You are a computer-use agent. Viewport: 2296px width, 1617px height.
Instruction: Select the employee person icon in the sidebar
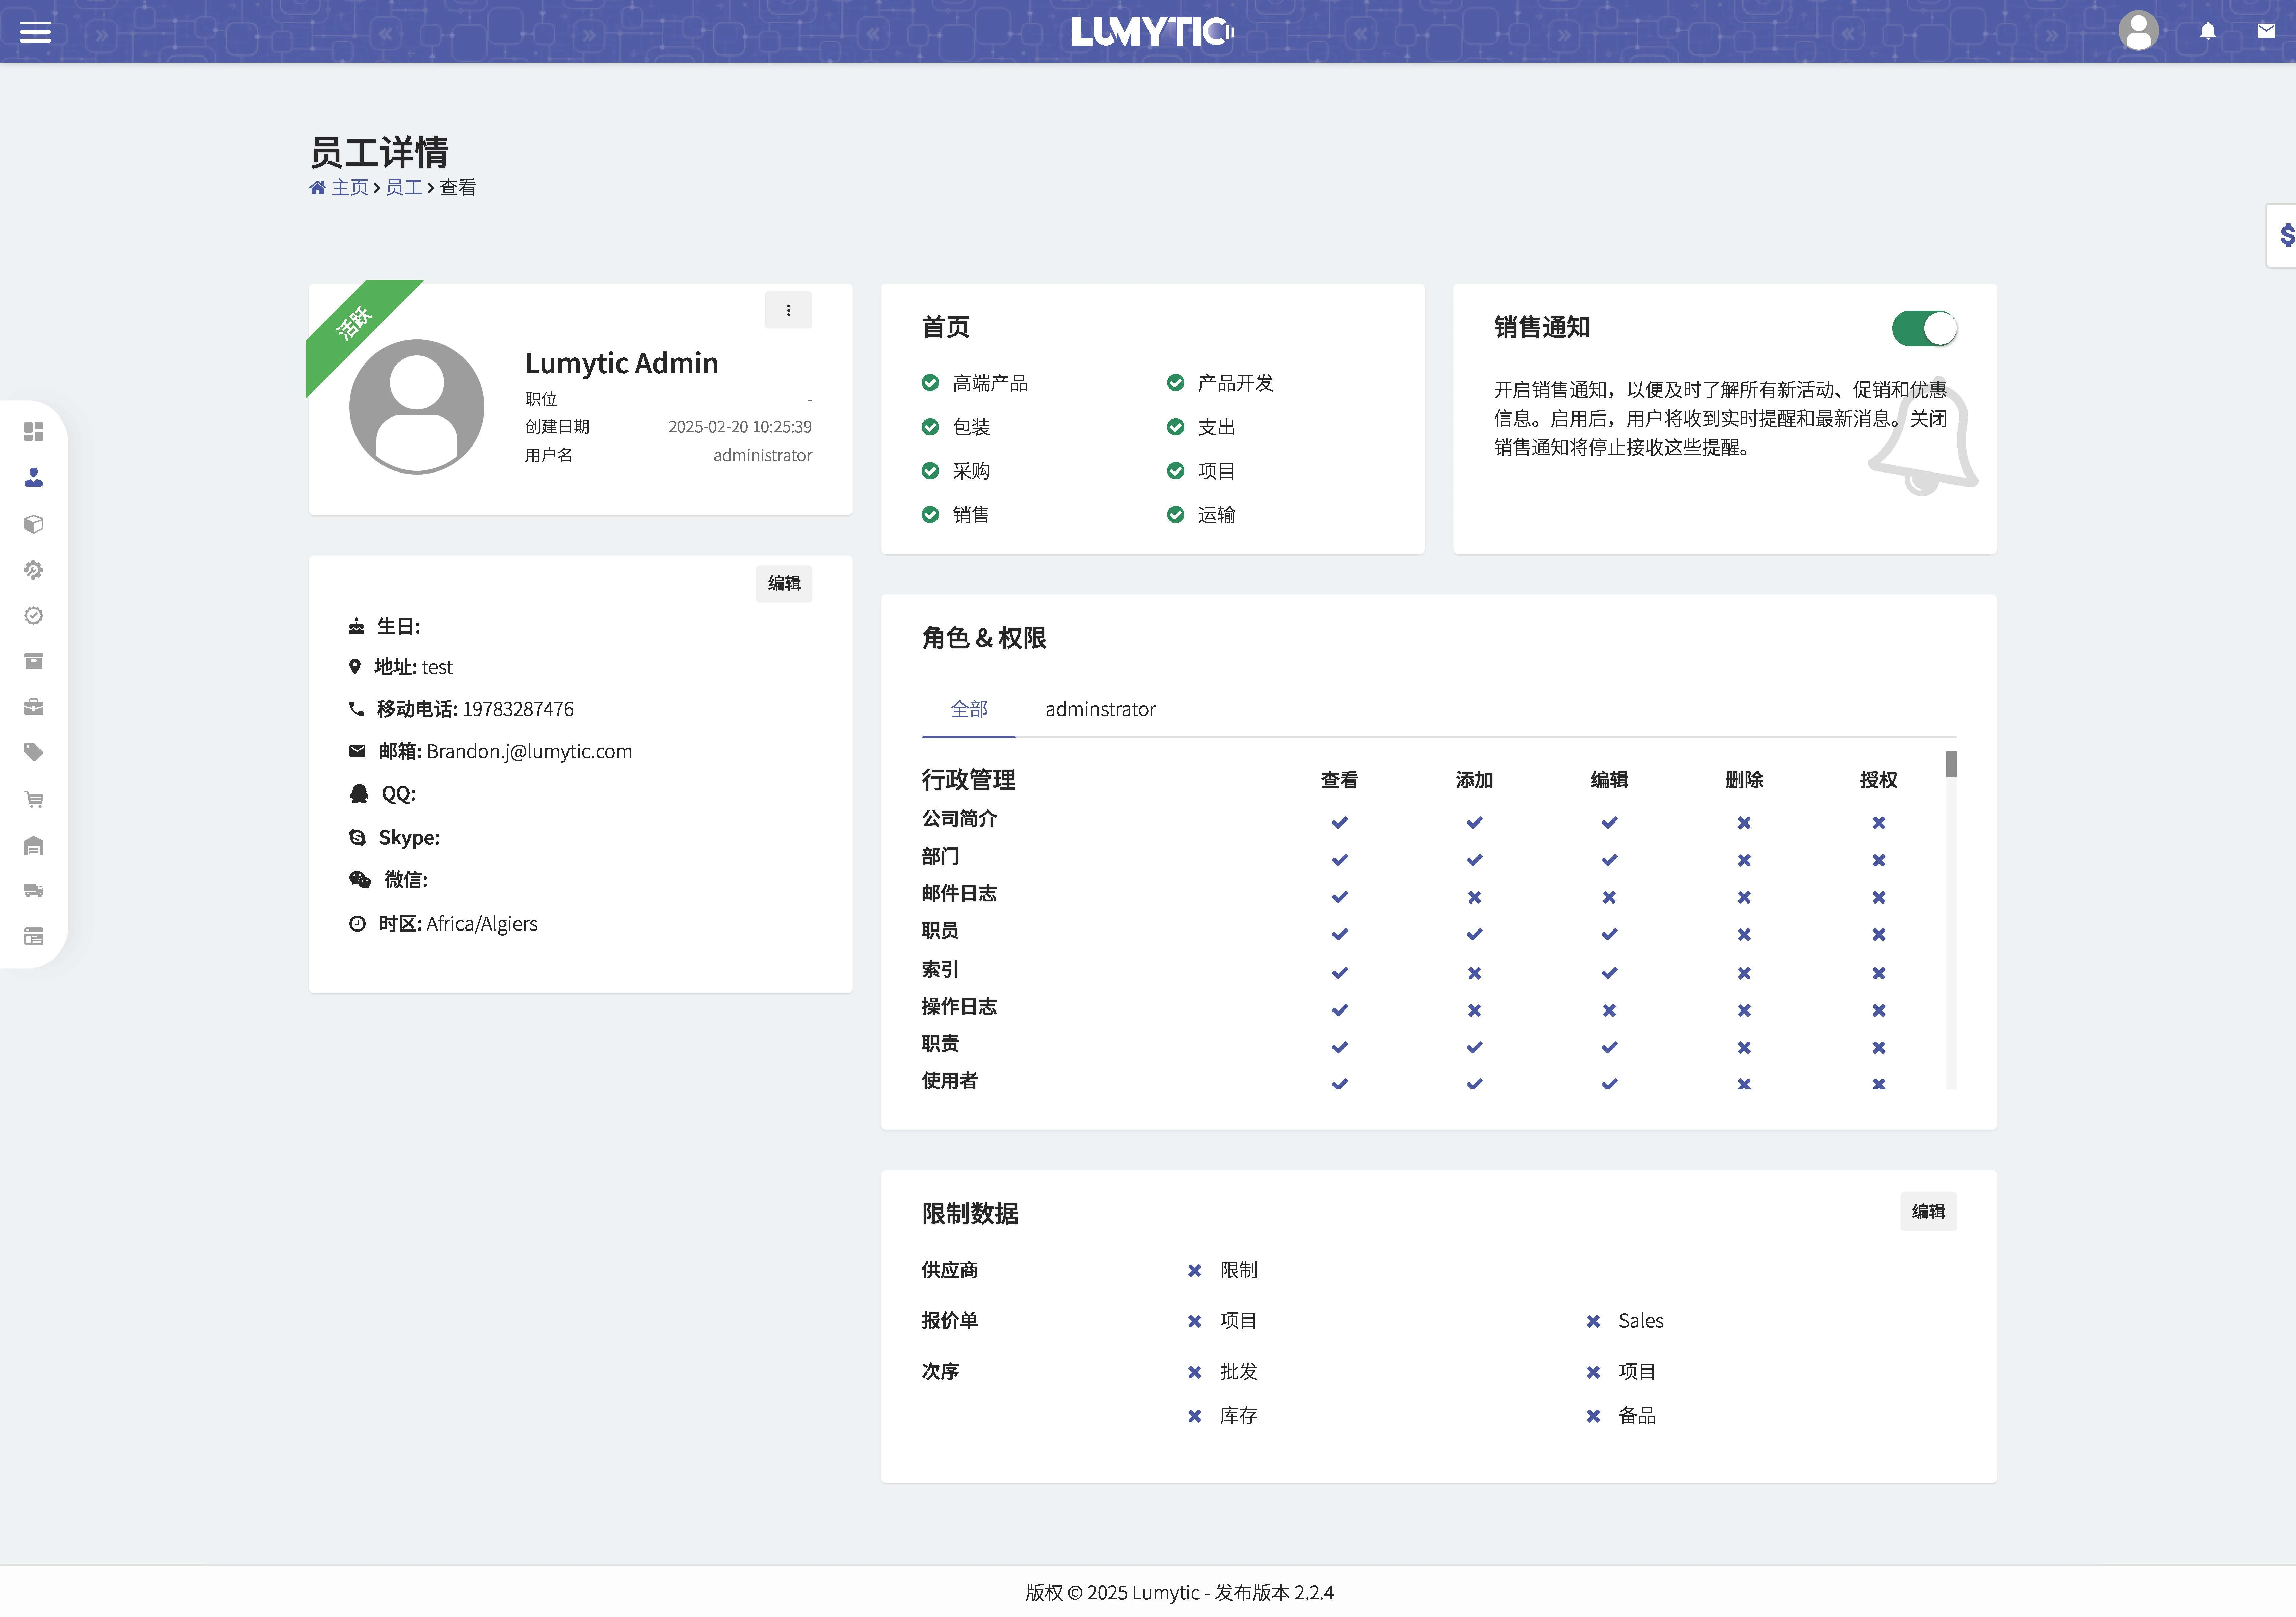point(34,477)
